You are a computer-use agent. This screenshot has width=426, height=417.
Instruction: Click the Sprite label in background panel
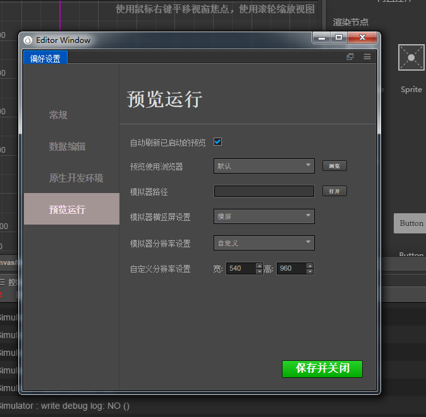pos(411,90)
